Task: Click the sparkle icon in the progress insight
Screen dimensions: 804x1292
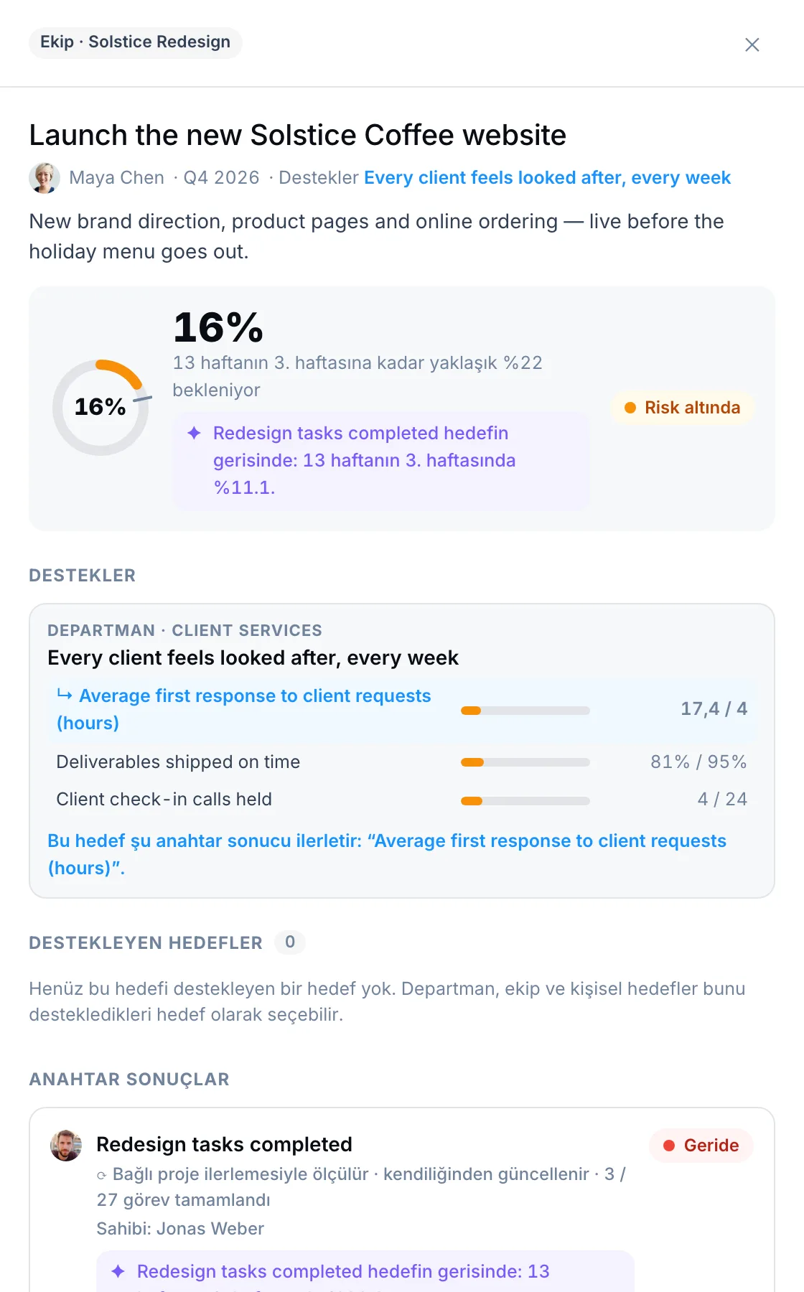Action: (194, 433)
